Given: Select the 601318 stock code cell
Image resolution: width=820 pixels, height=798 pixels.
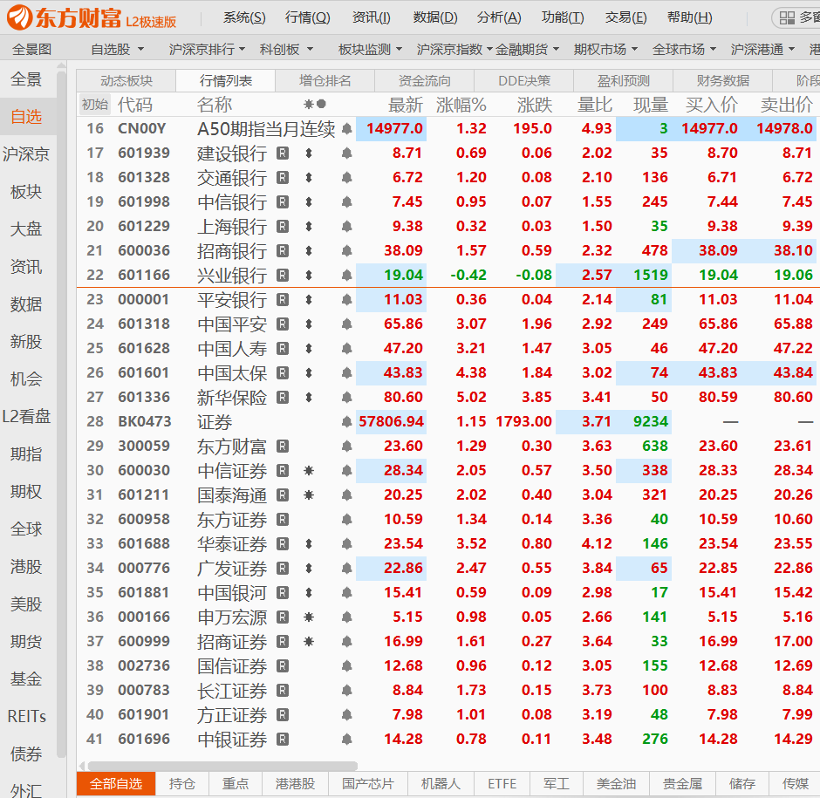Looking at the screenshot, I should 144,324.
